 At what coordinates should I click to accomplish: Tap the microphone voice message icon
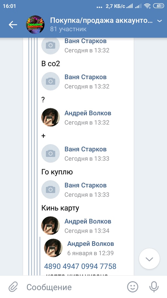pyautogui.click(x=154, y=287)
